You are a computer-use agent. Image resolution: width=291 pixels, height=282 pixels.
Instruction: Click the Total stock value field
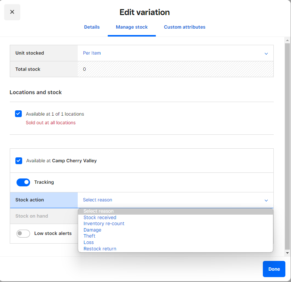175,69
